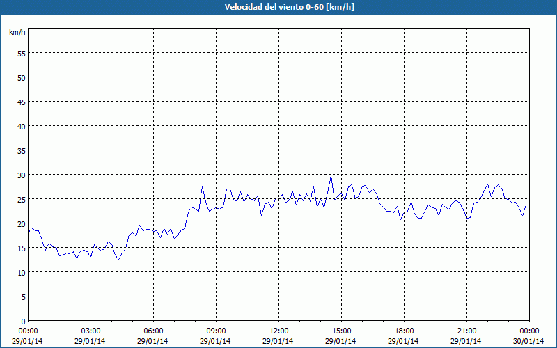Click the "45" speed axis tick label
Screen dimensions: 557x348
[x=22, y=102]
